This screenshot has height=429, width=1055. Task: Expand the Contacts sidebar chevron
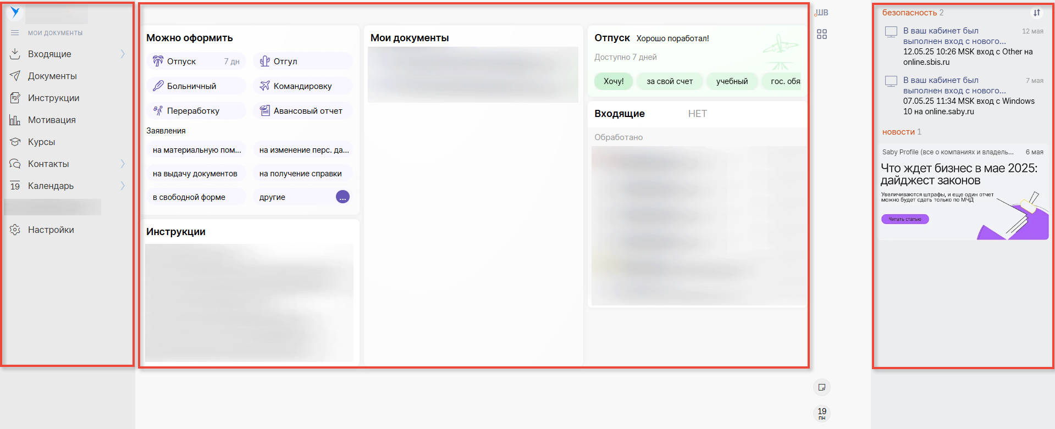(x=123, y=164)
